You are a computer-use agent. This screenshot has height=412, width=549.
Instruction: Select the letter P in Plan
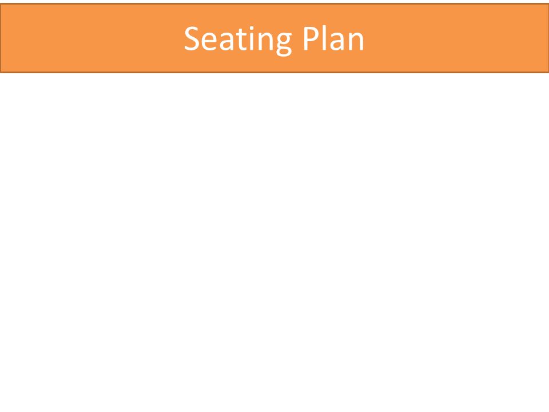311,38
